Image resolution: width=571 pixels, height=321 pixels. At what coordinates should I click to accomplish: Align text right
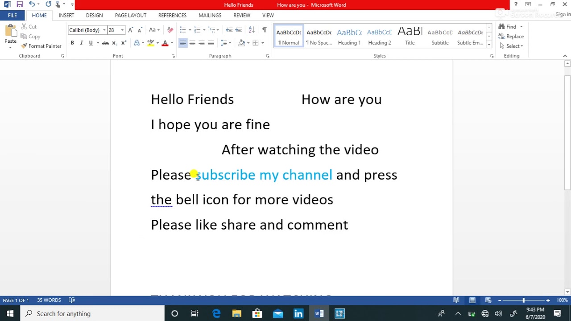click(202, 43)
